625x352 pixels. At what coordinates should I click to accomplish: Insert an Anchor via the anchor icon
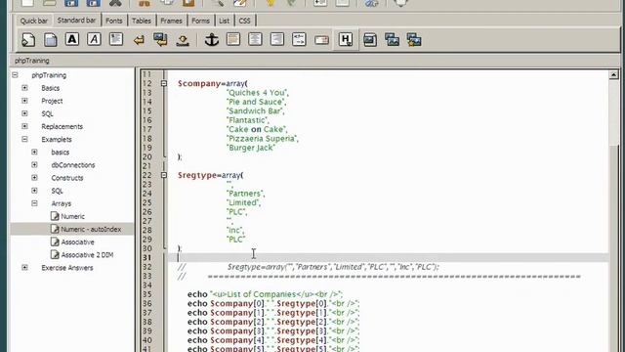coord(212,39)
